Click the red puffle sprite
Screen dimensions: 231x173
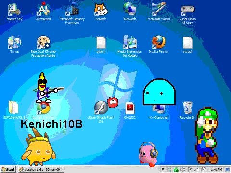[x=113, y=102]
